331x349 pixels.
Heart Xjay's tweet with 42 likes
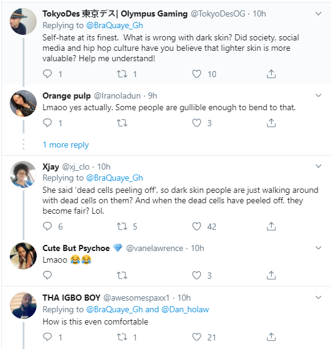[x=196, y=227]
